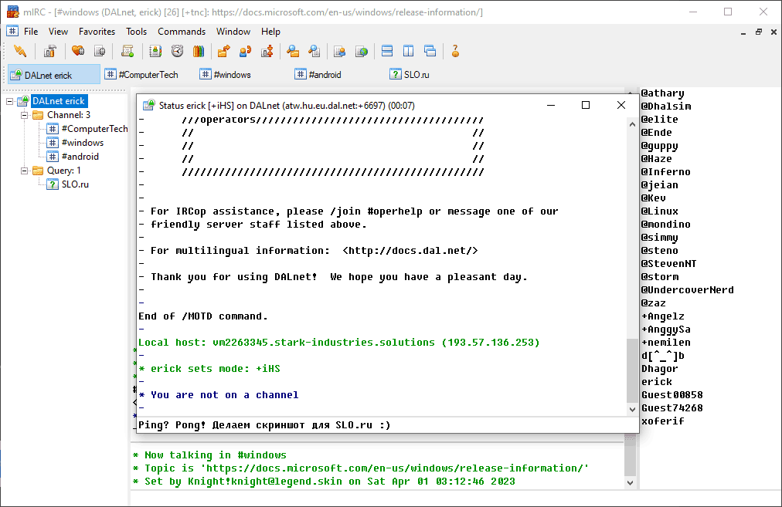Open the Address Book toolbar icon

pos(155,51)
